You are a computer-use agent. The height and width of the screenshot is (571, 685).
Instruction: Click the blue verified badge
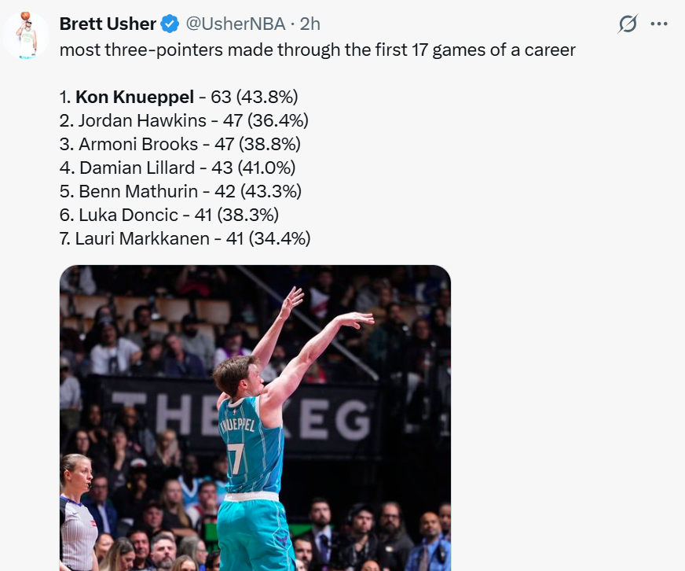[x=170, y=24]
